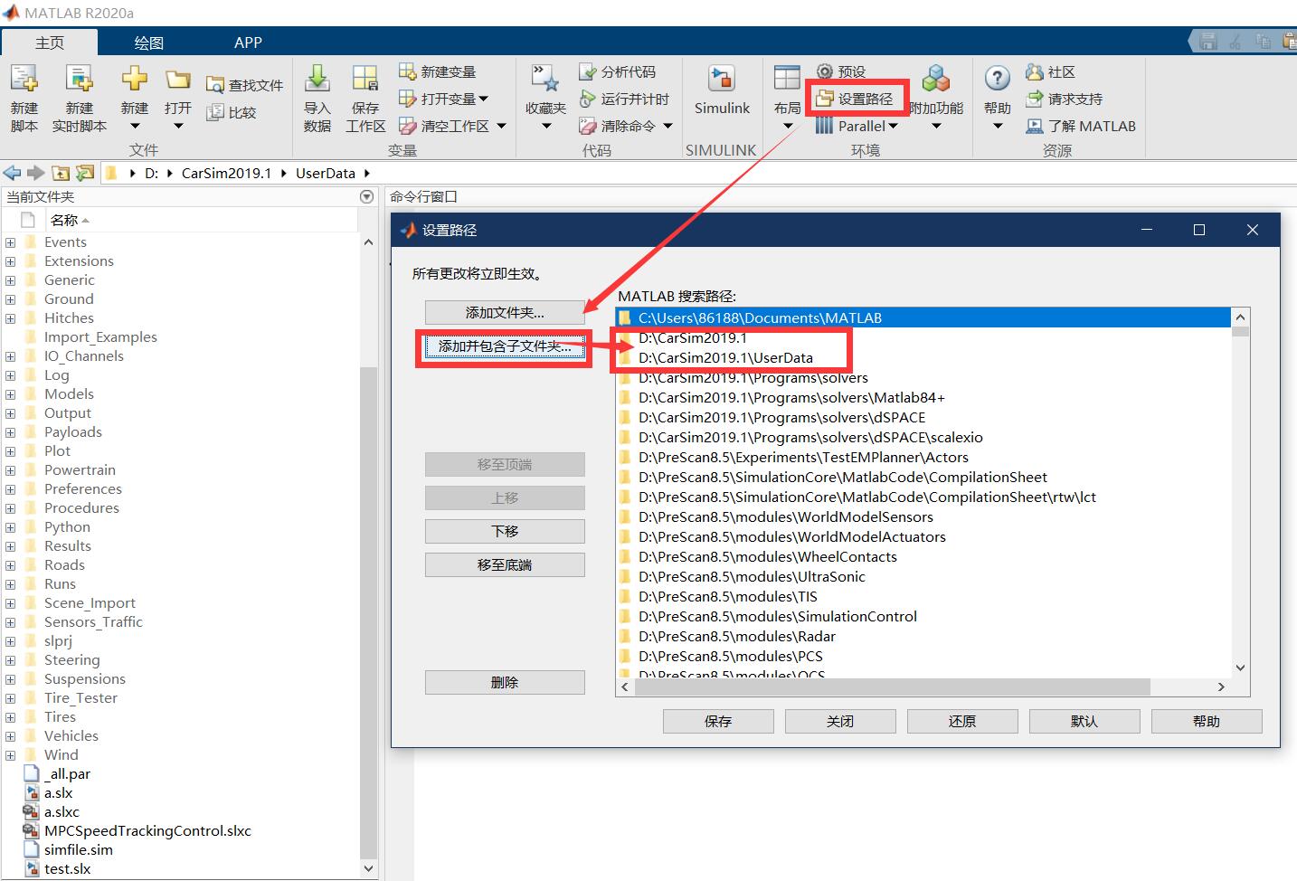Click Help (帮助) button in Set Path dialog
This screenshot has height=881, width=1297.
pyautogui.click(x=1207, y=721)
